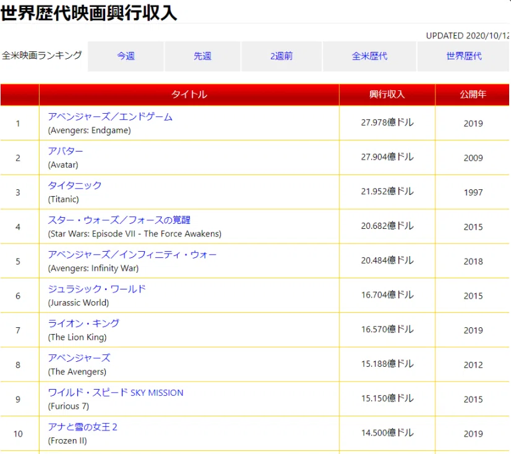Click the 27.978億ドル revenue cell
The image size is (511, 454).
387,122
